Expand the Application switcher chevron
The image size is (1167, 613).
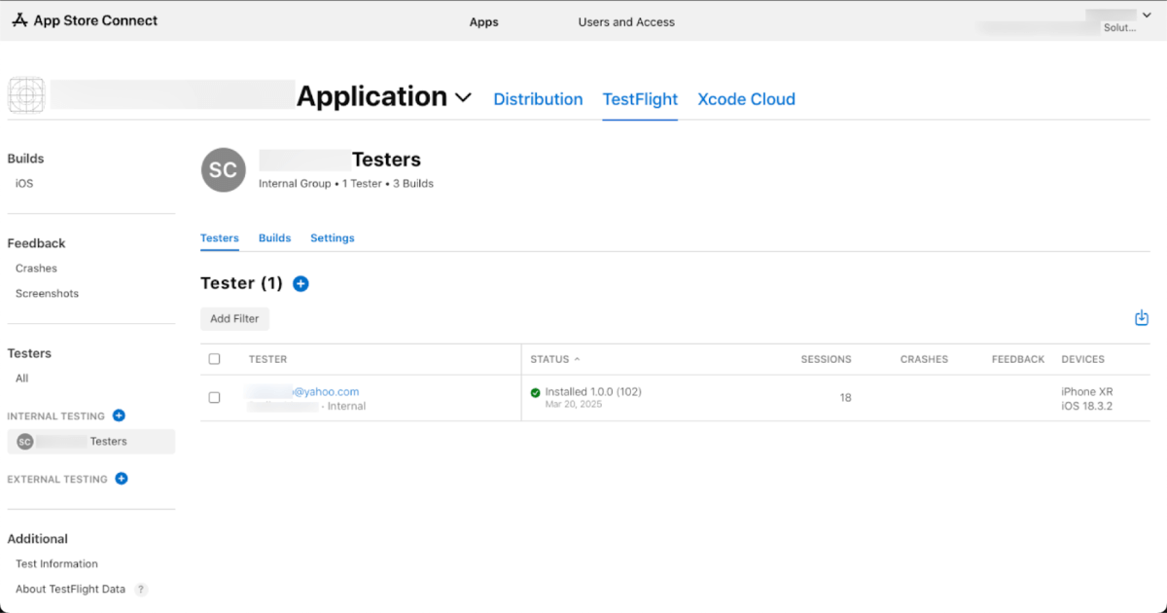tap(463, 97)
